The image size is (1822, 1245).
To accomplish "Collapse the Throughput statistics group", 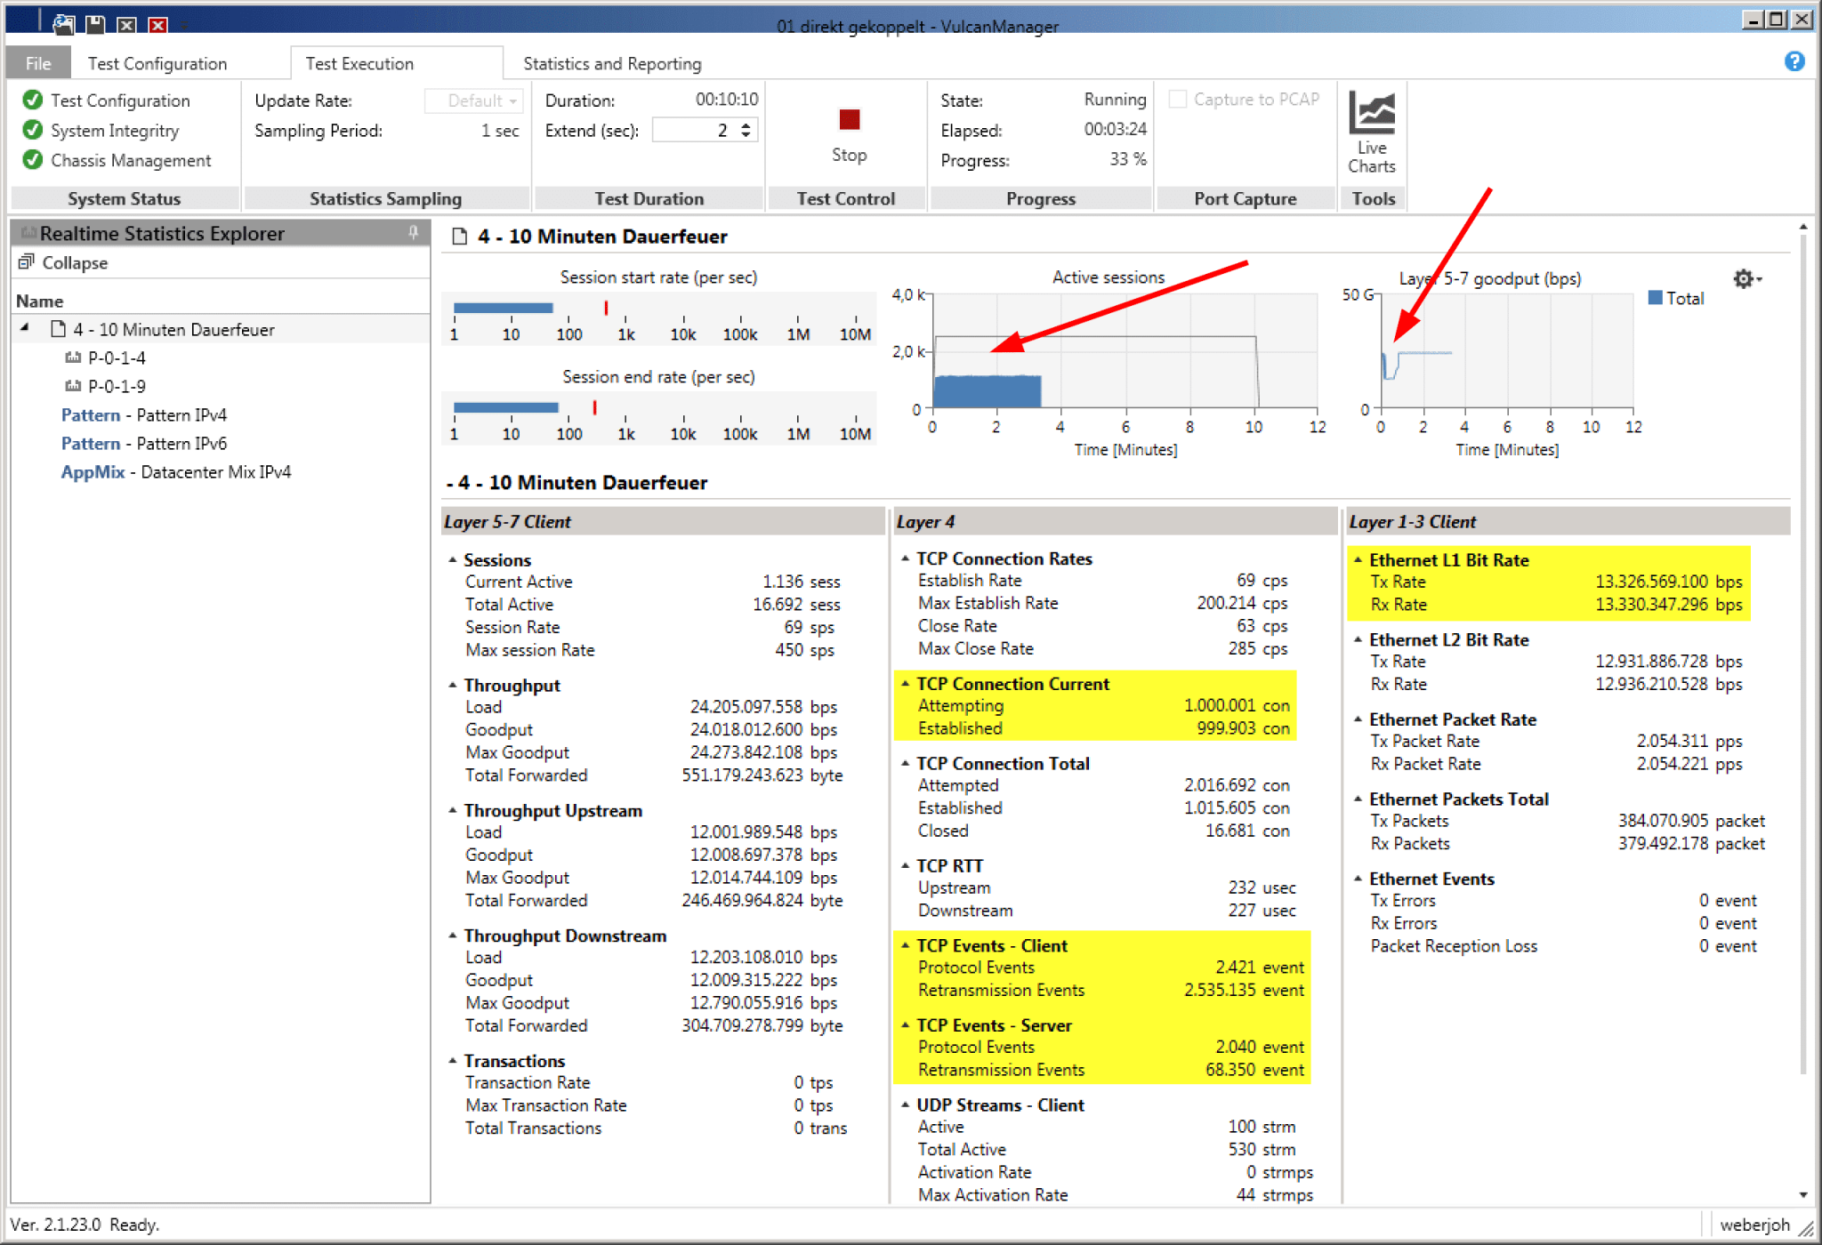I will click(x=453, y=685).
